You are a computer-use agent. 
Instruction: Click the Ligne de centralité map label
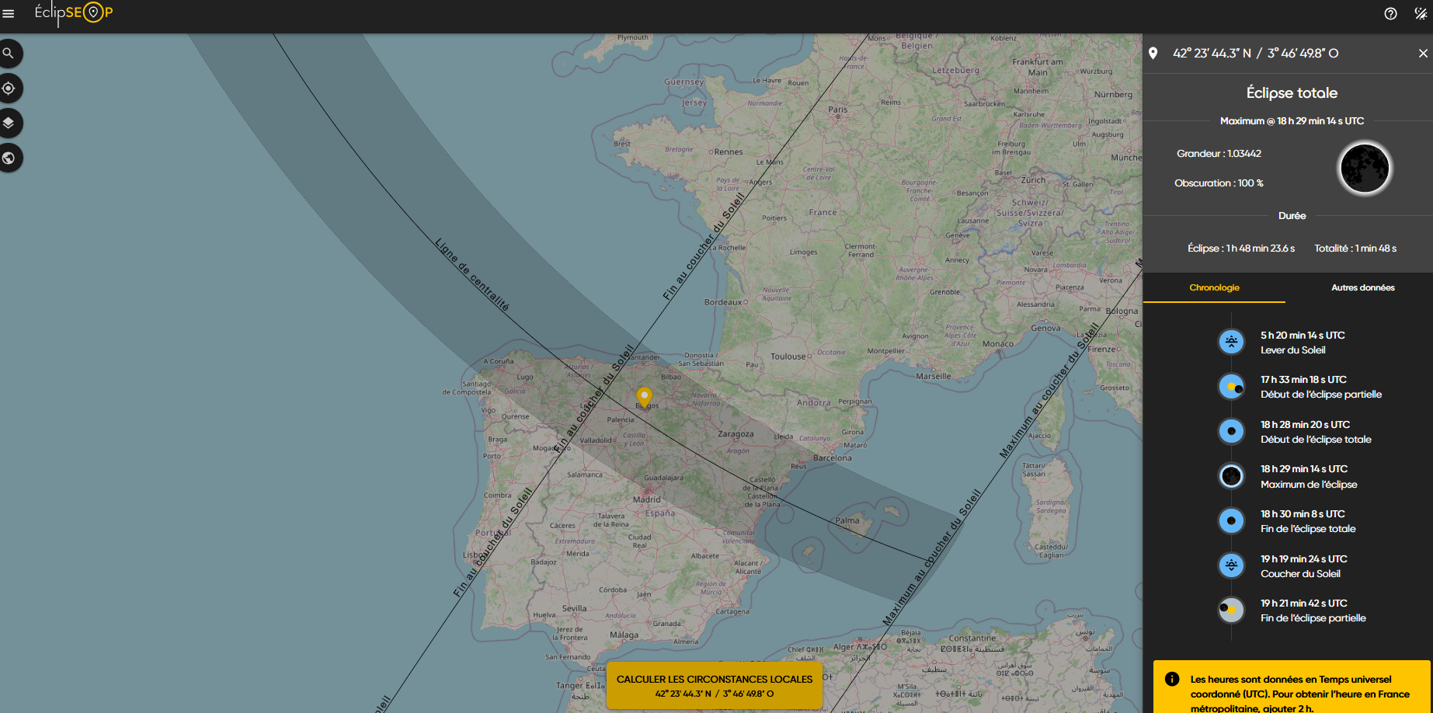[x=472, y=275]
